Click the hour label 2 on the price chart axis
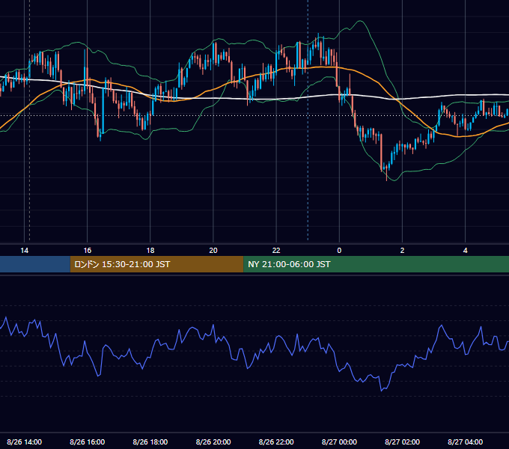This screenshot has width=509, height=449. (x=402, y=251)
